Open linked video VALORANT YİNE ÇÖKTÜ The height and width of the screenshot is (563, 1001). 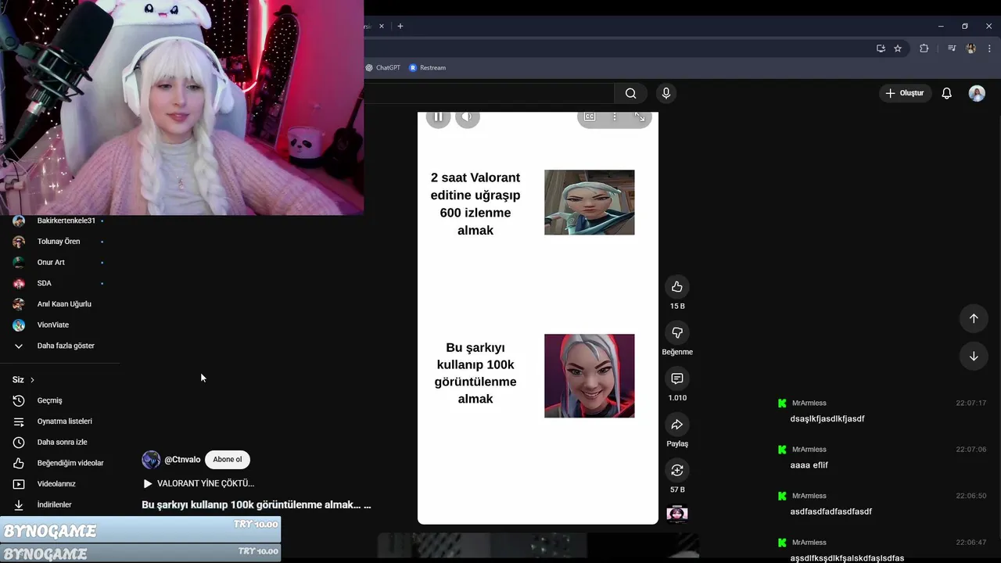pos(199,483)
